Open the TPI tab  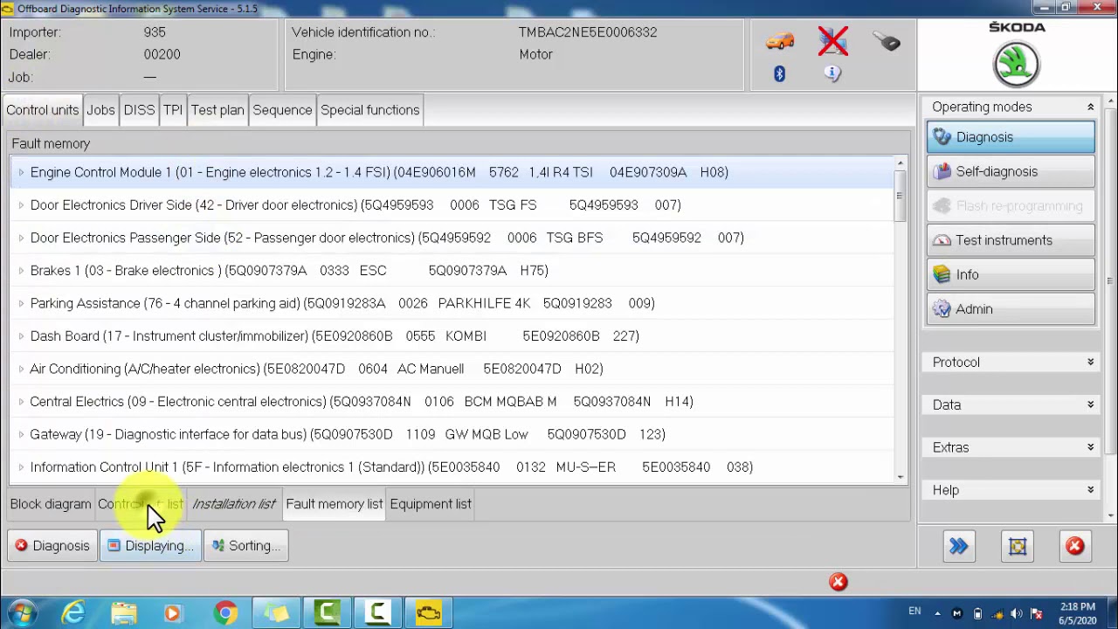coord(173,110)
